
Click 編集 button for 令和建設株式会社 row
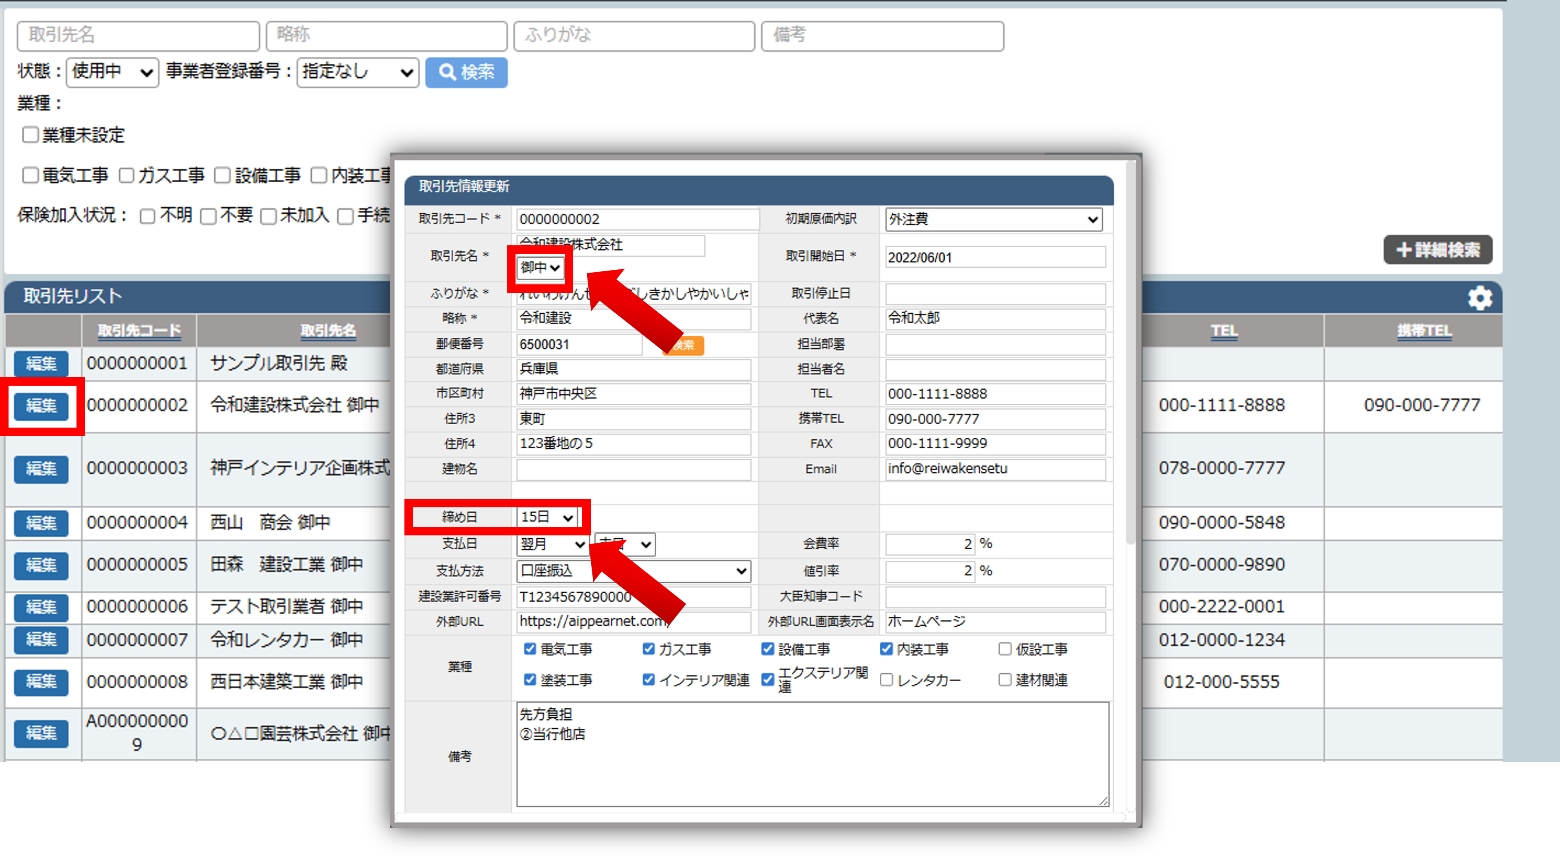41,406
